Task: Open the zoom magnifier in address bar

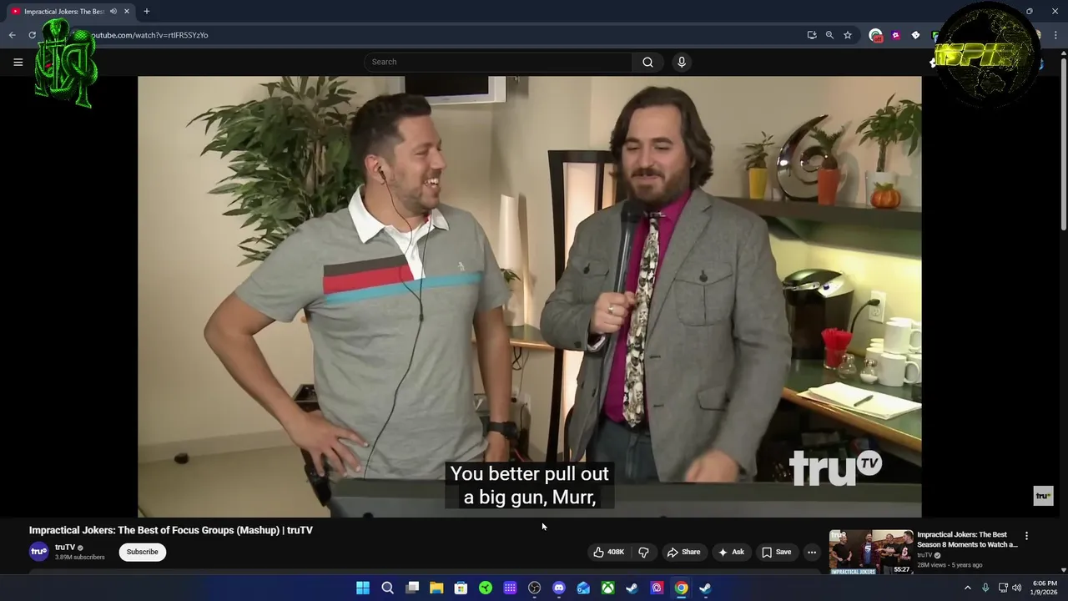Action: point(829,35)
